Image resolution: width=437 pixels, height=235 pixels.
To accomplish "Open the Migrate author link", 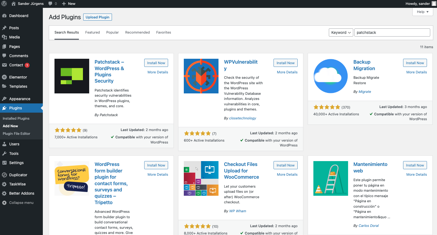I will tap(365, 92).
